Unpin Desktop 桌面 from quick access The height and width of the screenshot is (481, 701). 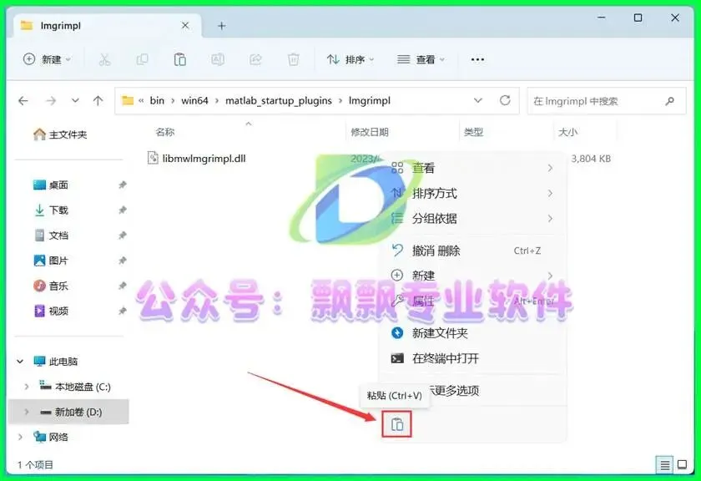(122, 185)
